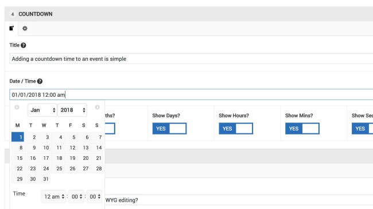Screen dimensions: 373x209
Task: Select day 31 in the calendar
Action: pos(44,179)
